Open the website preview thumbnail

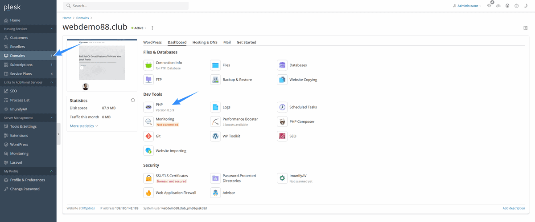pos(102,65)
